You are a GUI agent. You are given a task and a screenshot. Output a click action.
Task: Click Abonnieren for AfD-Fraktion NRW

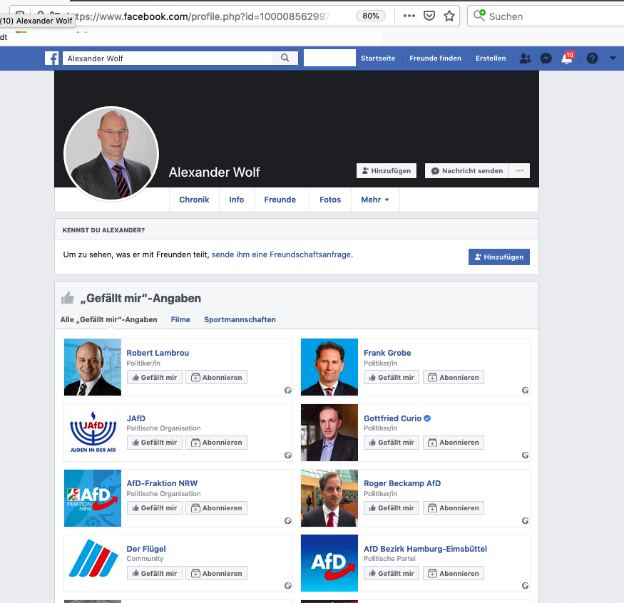(x=217, y=508)
